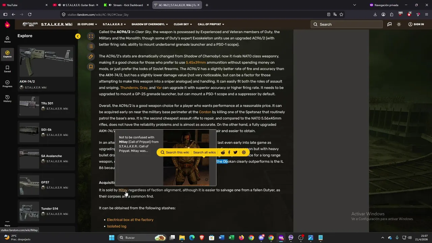The image size is (432, 243).
Task: Toggle the light/dark theme icon
Action: coord(399,24)
